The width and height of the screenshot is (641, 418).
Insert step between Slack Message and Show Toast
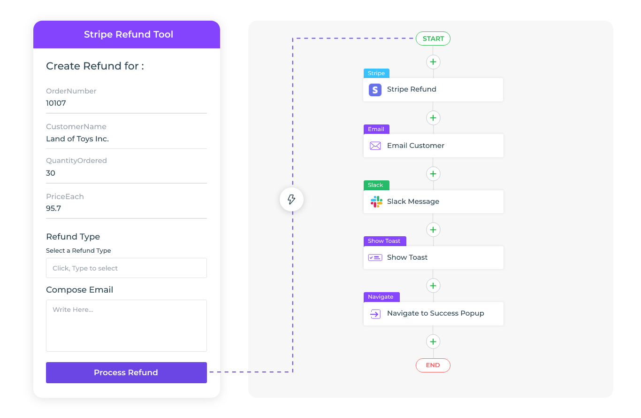433,230
